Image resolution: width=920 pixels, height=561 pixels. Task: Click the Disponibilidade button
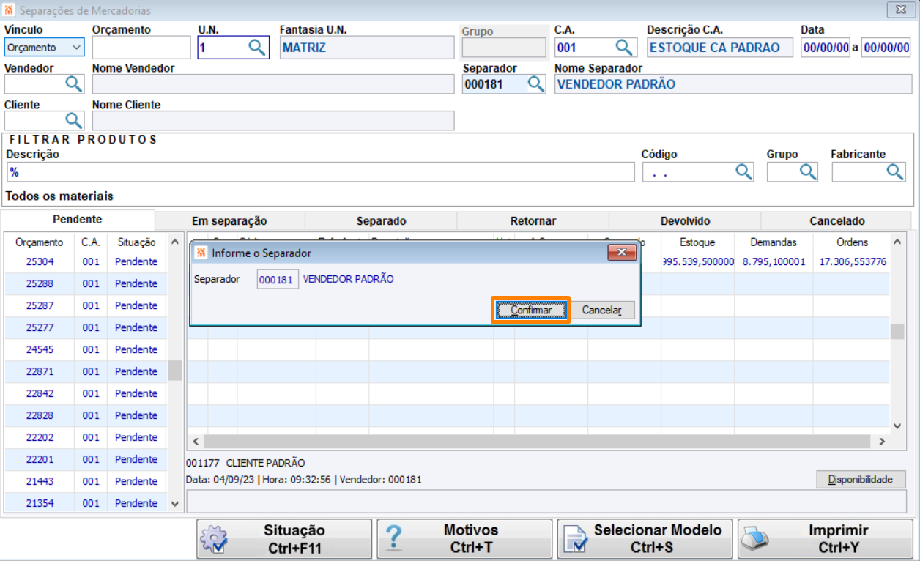tap(861, 480)
